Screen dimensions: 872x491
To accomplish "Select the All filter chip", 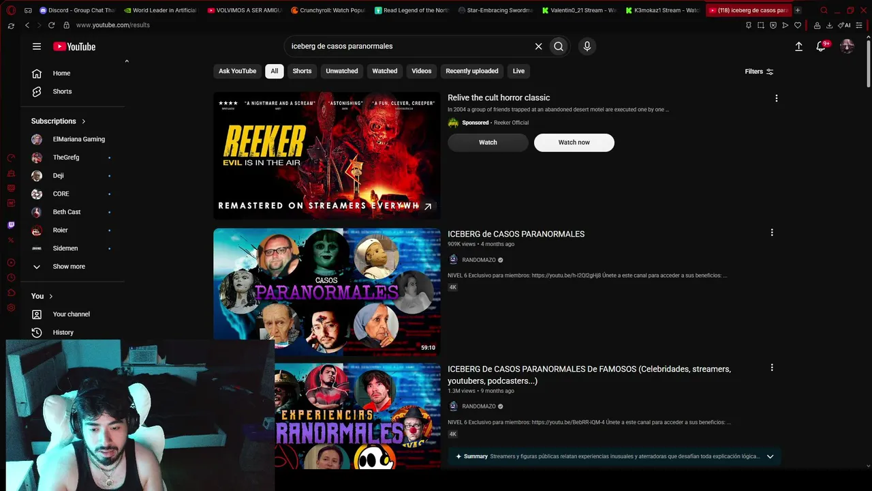I will tap(274, 71).
